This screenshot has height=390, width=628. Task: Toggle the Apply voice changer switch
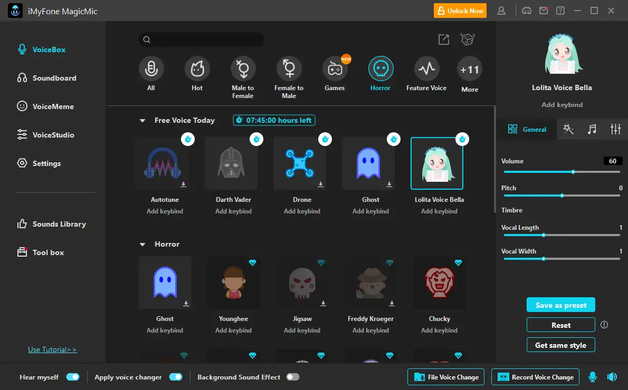click(x=176, y=377)
